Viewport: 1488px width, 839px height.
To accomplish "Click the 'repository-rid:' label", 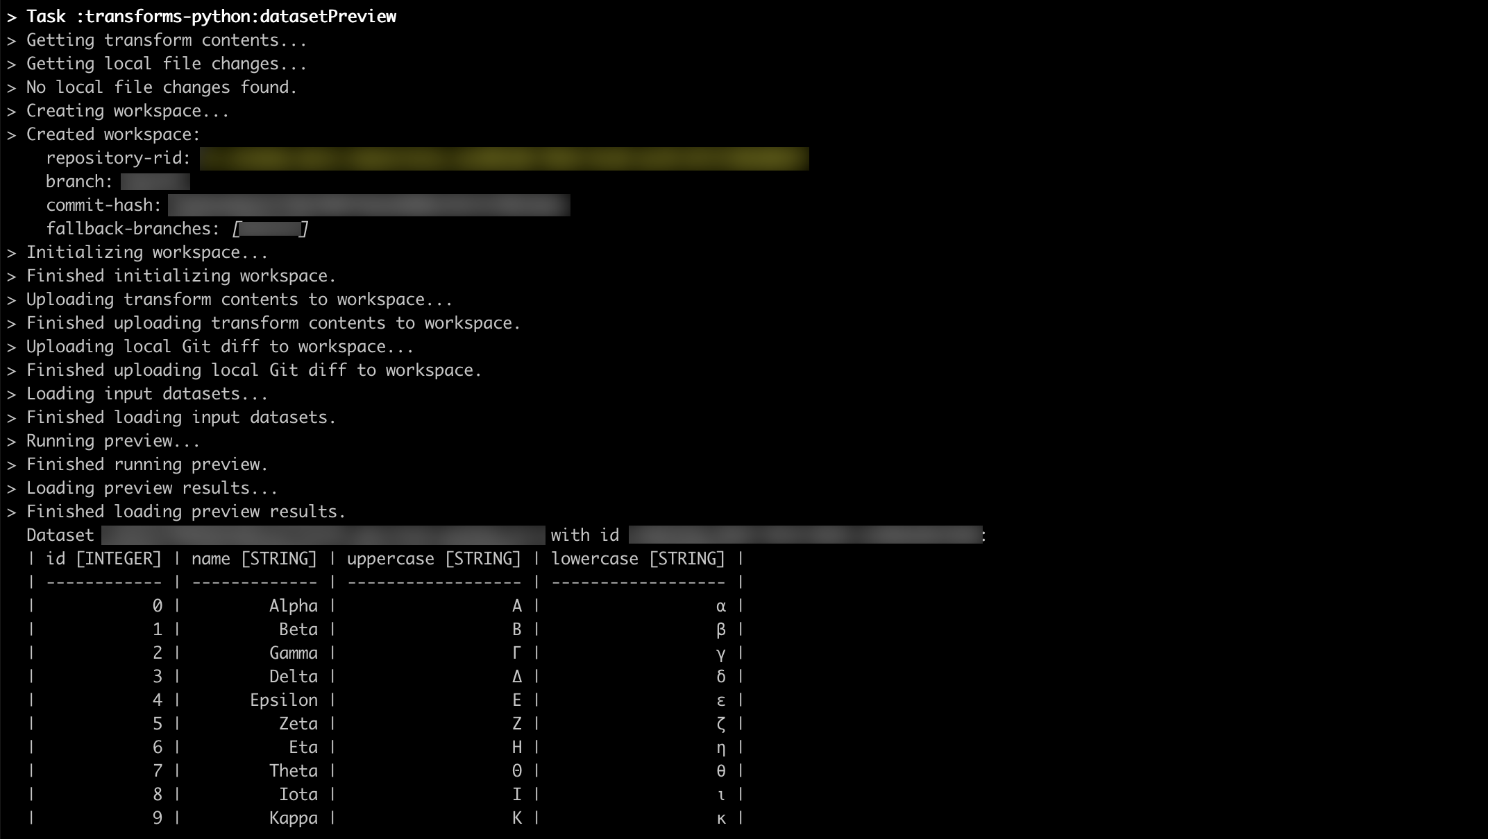I will click(118, 158).
